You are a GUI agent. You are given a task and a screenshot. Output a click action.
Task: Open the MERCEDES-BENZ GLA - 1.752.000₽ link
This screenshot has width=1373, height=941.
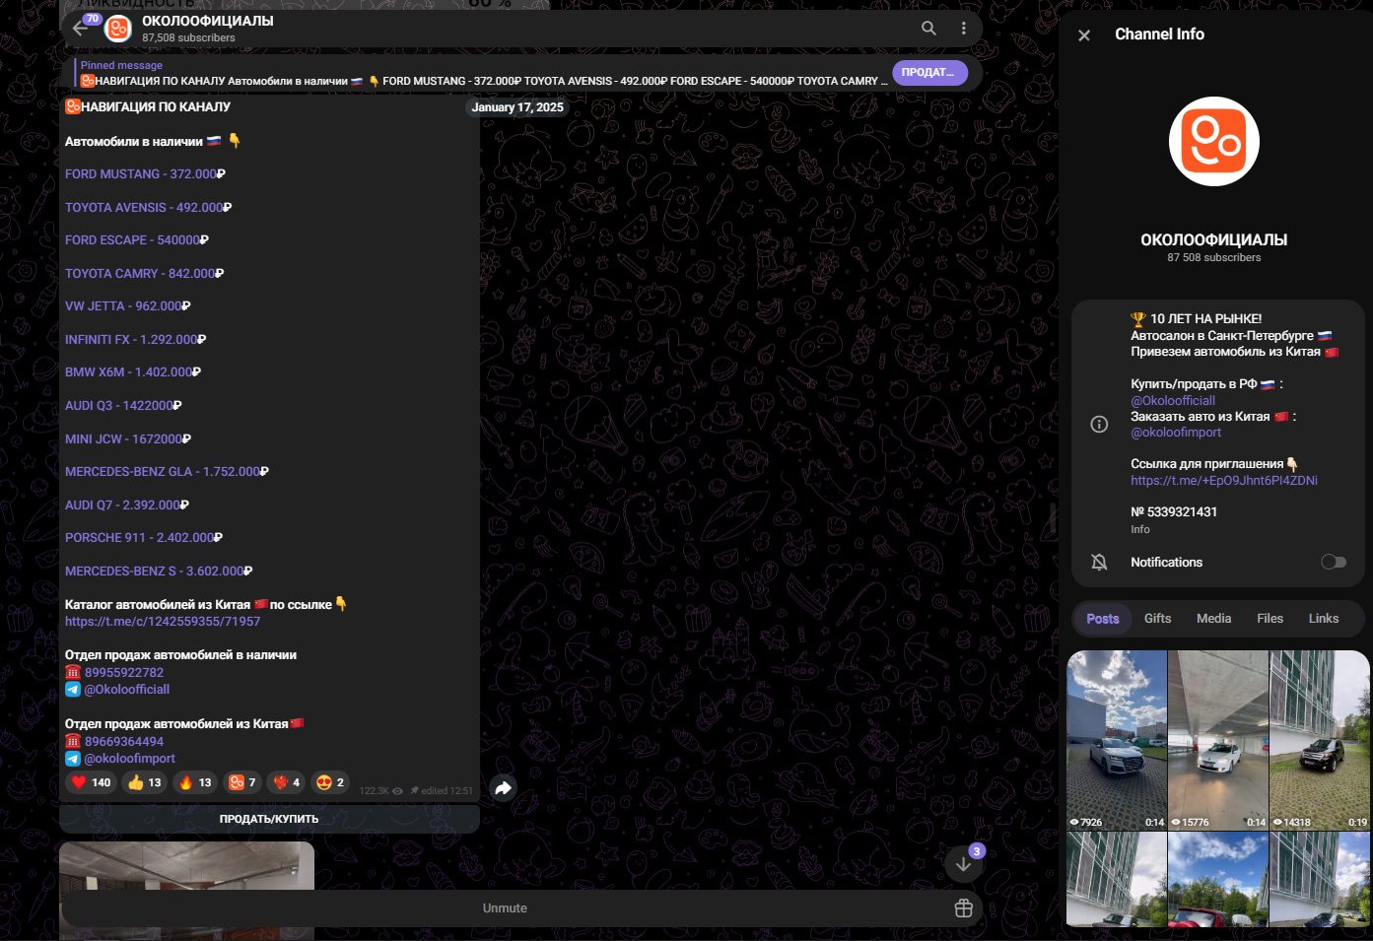(167, 472)
